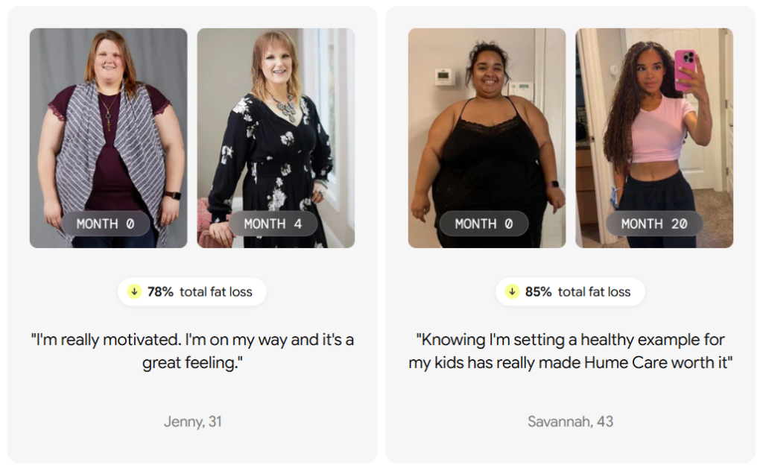Screen dimensions: 763x471
Task: Click the bold 78% figure
Action: [x=161, y=291]
